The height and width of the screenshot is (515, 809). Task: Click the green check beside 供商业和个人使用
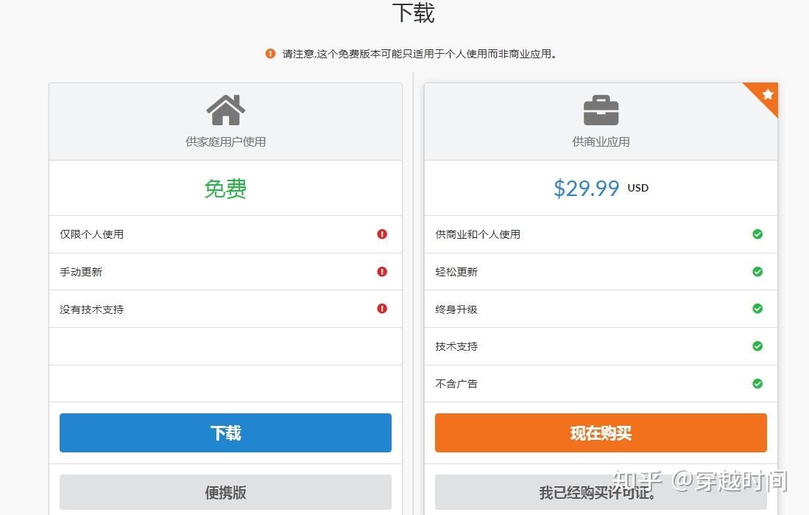click(757, 234)
